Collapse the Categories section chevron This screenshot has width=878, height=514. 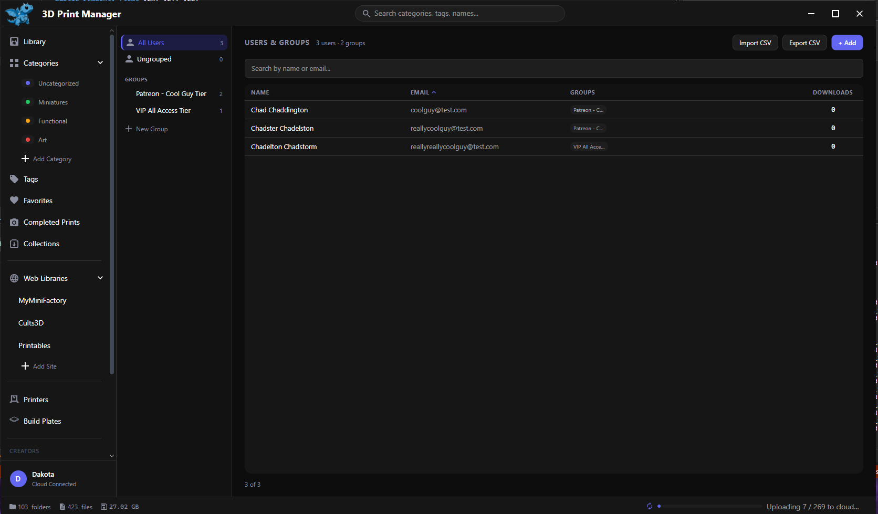click(100, 63)
